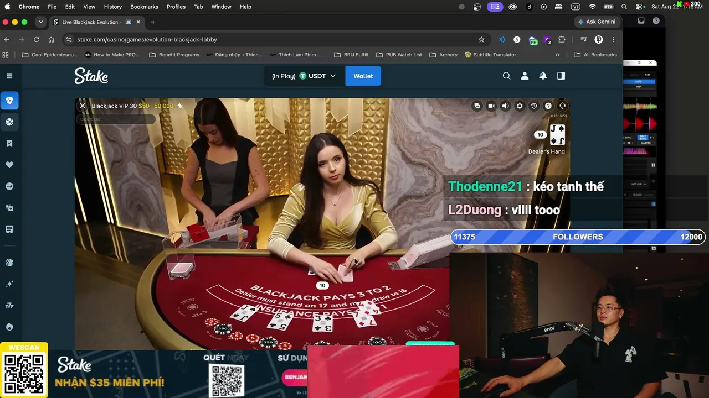
Task: Open a new Chrome tab
Action: click(x=153, y=22)
